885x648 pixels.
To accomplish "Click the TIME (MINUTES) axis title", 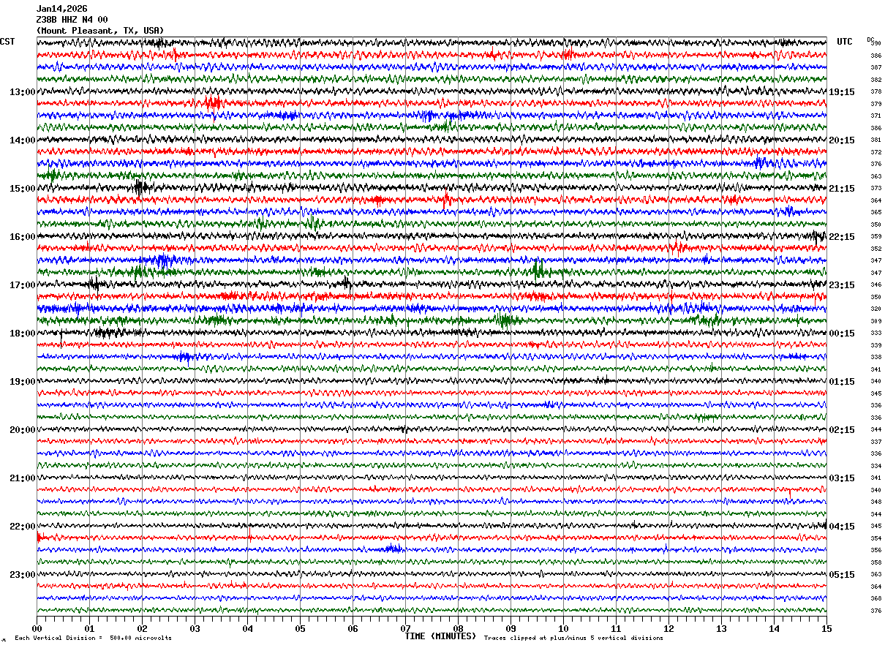I will (x=440, y=636).
